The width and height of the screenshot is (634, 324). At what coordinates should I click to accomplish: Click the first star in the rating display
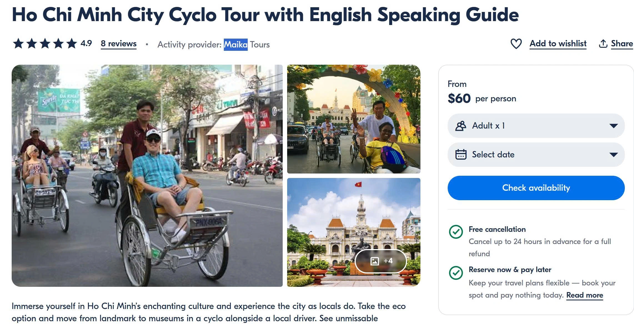pyautogui.click(x=18, y=43)
